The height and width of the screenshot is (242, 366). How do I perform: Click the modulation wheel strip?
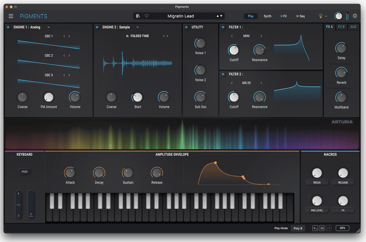(31, 204)
